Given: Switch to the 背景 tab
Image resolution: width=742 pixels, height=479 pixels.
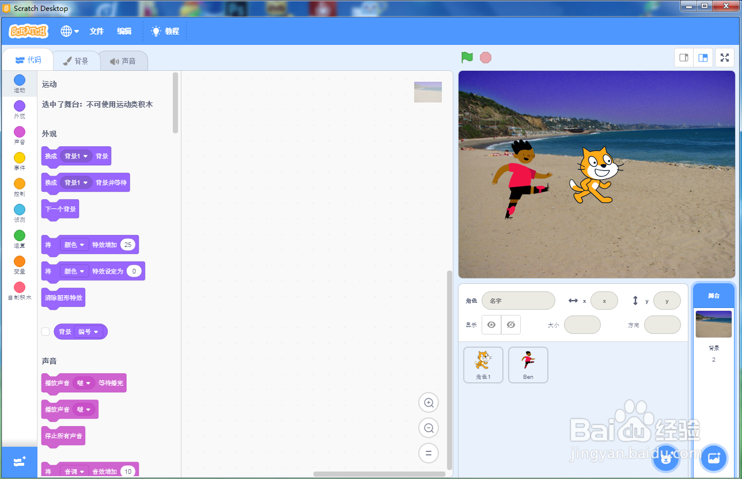Looking at the screenshot, I should coord(75,60).
